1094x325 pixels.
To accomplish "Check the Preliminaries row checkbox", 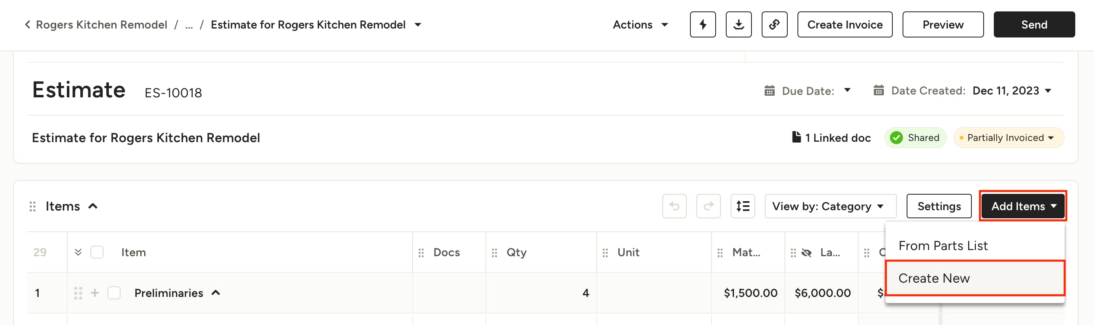I will pos(114,293).
